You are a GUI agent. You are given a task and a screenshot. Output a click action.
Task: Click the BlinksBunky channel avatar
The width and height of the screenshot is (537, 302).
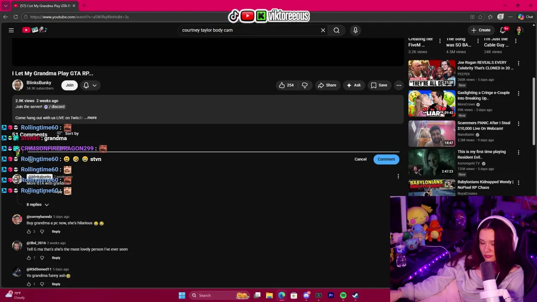18,85
